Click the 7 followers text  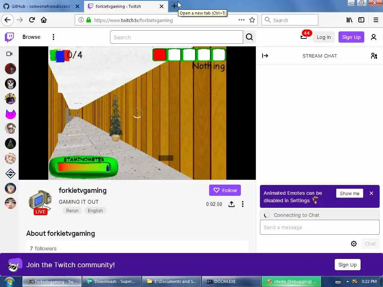coord(43,249)
